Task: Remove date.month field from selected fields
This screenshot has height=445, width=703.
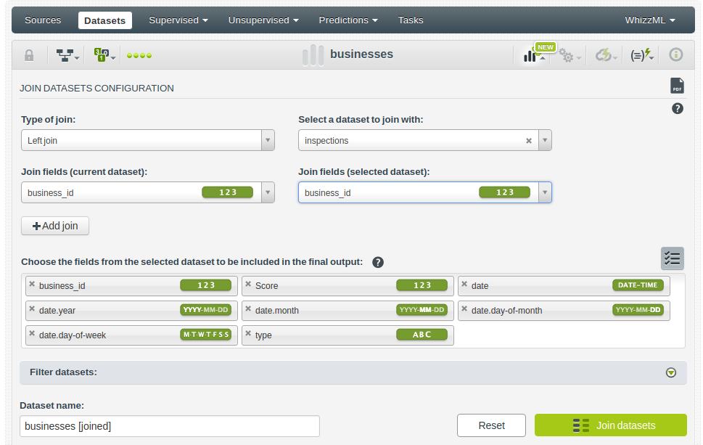Action: pyautogui.click(x=248, y=309)
